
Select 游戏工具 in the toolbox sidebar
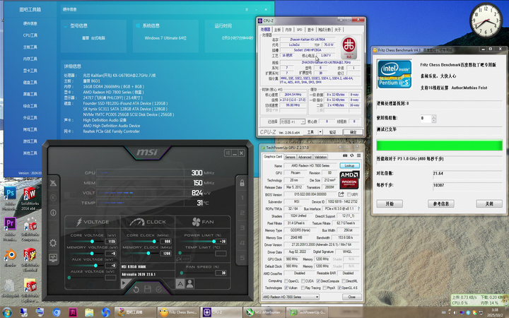tap(30, 141)
